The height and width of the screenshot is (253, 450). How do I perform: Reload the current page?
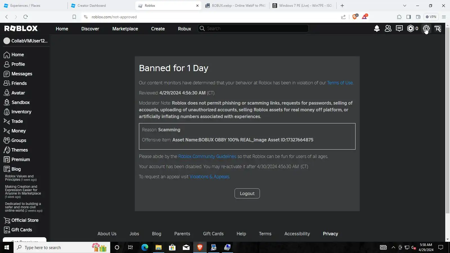tap(26, 17)
